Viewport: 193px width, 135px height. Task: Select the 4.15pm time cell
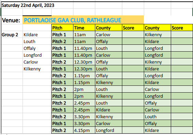tap(84, 130)
